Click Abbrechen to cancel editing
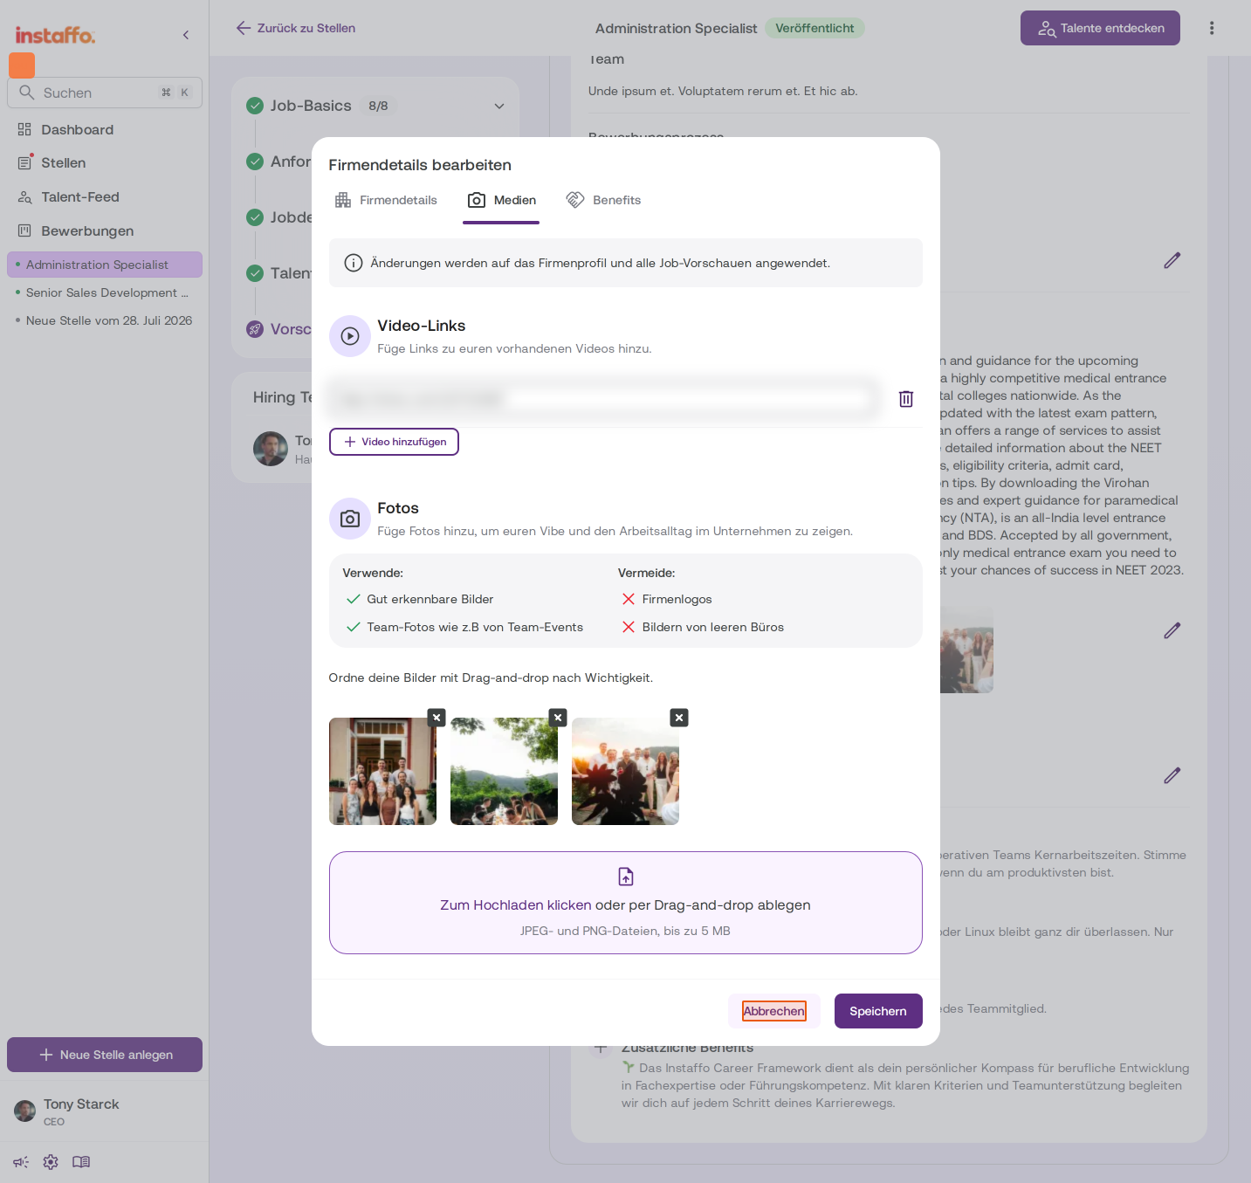 pyautogui.click(x=774, y=1011)
